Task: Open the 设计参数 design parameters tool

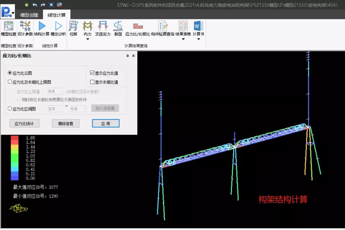Action: point(25,30)
